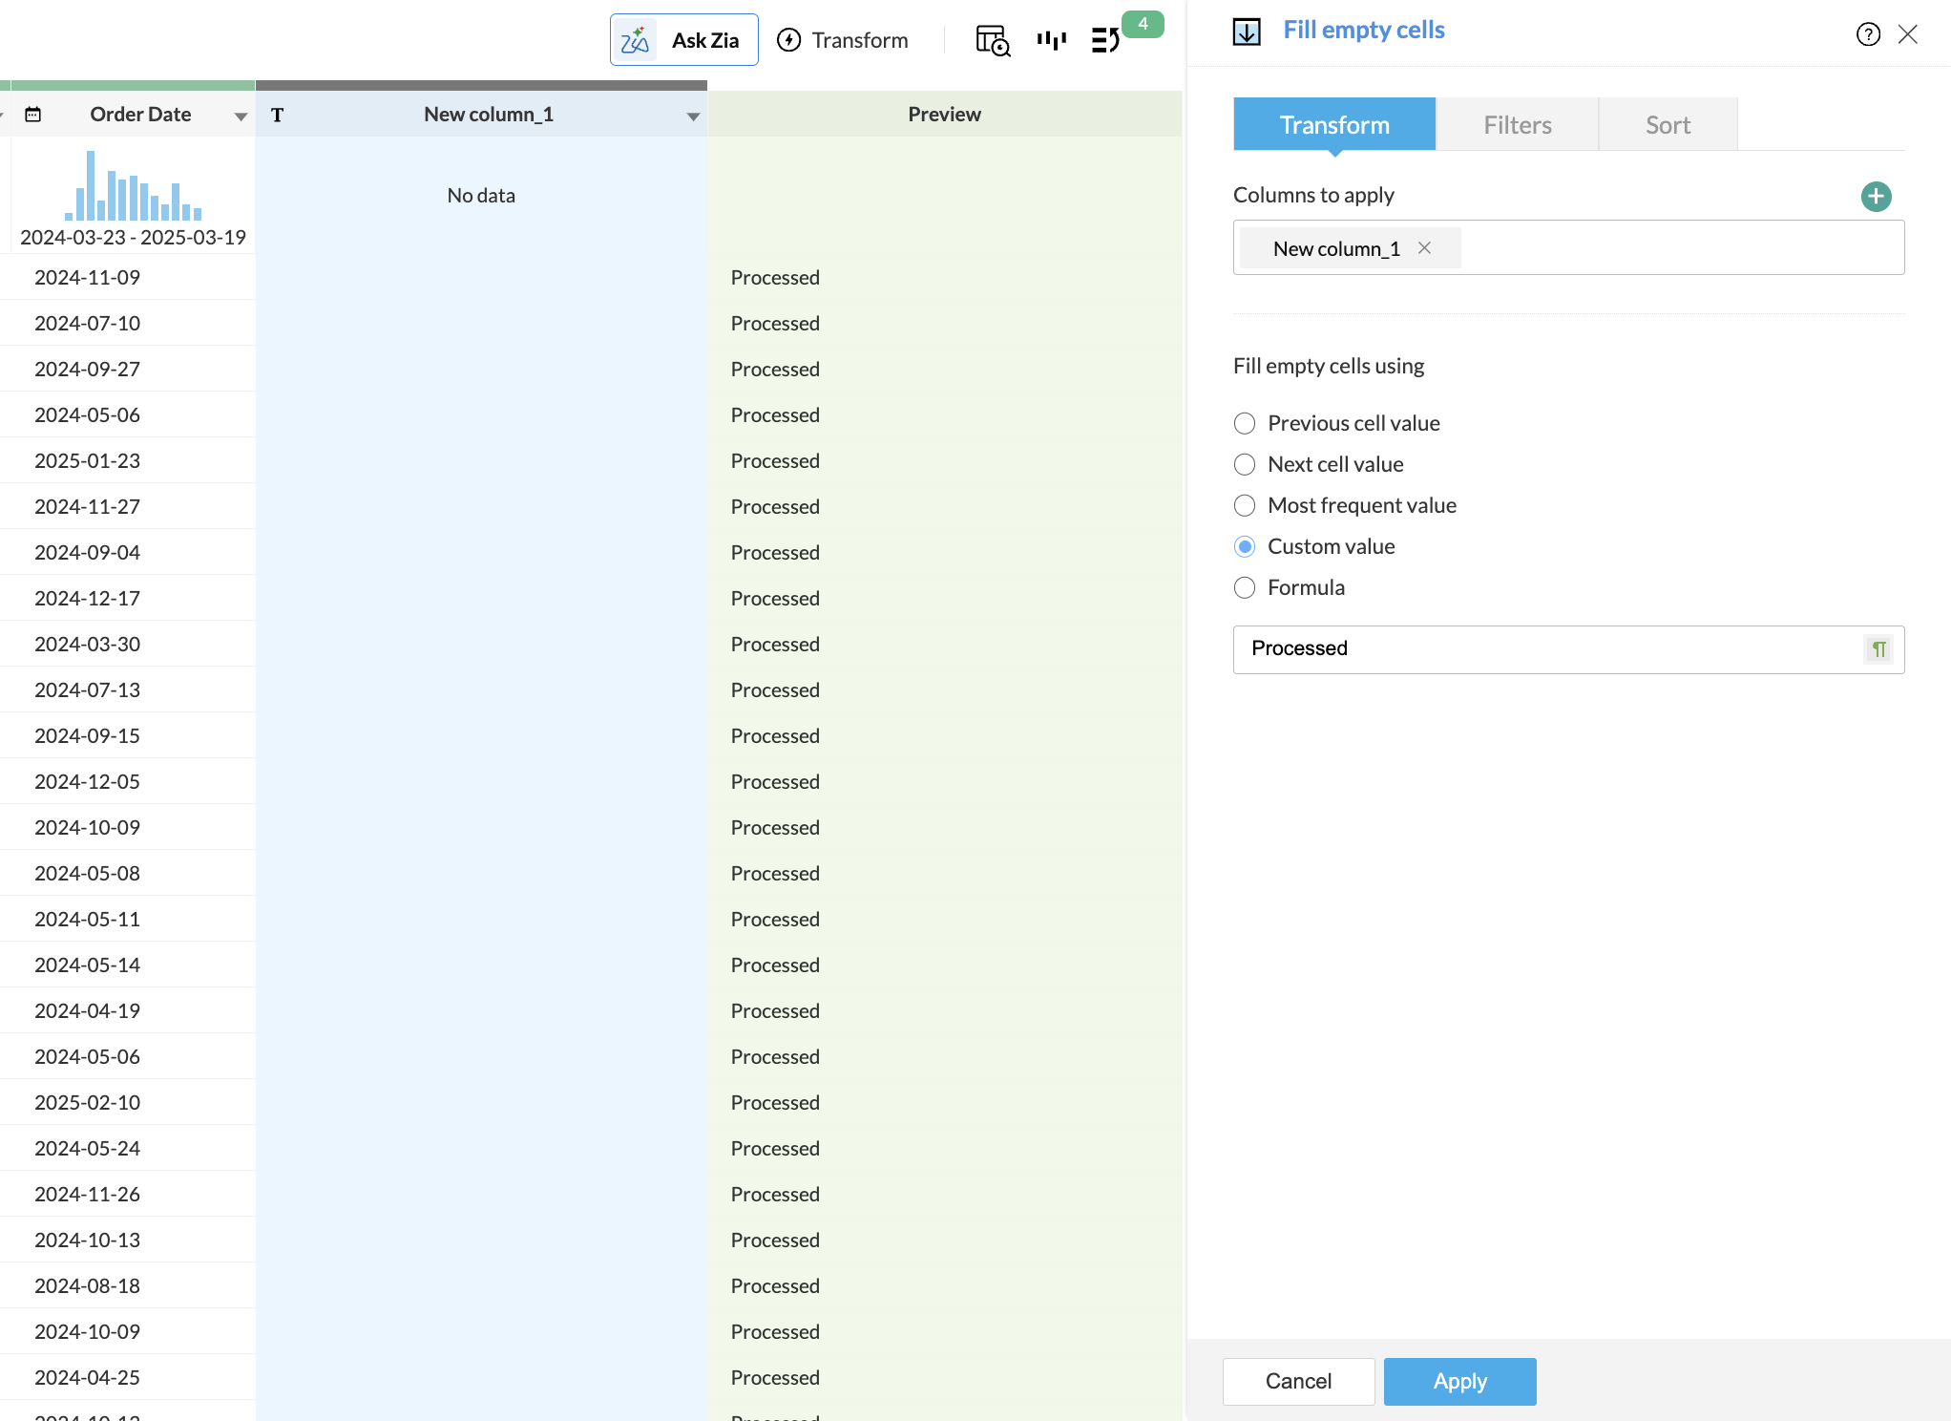Open the data quality bars icon
Image resolution: width=1951 pixels, height=1421 pixels.
1051,40
